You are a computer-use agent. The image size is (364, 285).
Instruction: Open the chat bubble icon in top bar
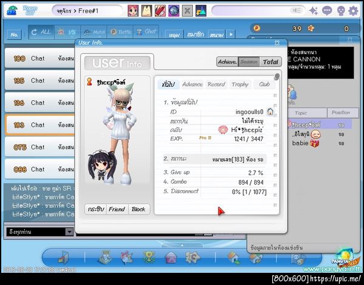[x=327, y=11]
